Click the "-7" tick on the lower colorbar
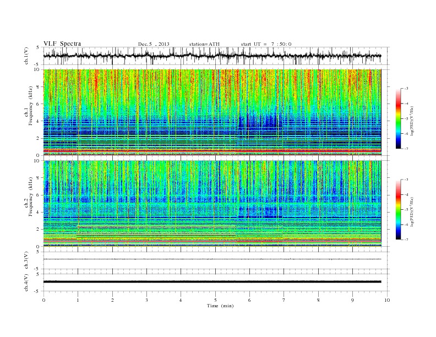Image resolution: width=436 pixels, height=337 pixels. (406, 240)
